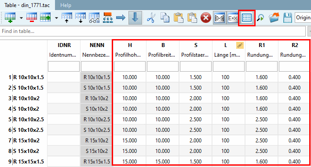Toggle the blue grid table view button

point(247,18)
